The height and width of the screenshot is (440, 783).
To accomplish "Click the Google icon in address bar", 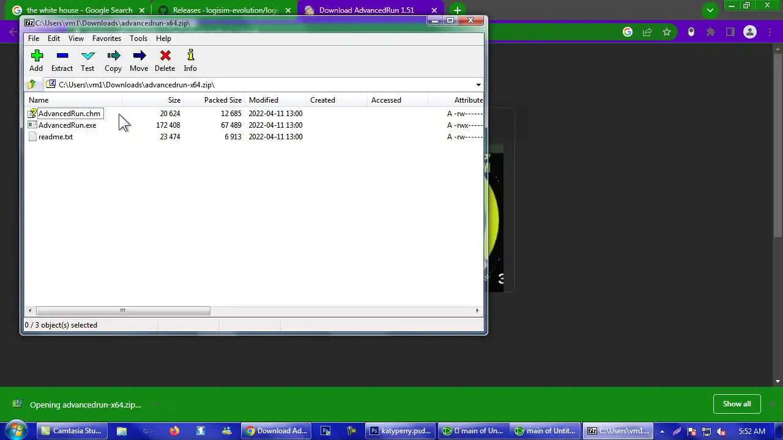I will pos(628,32).
